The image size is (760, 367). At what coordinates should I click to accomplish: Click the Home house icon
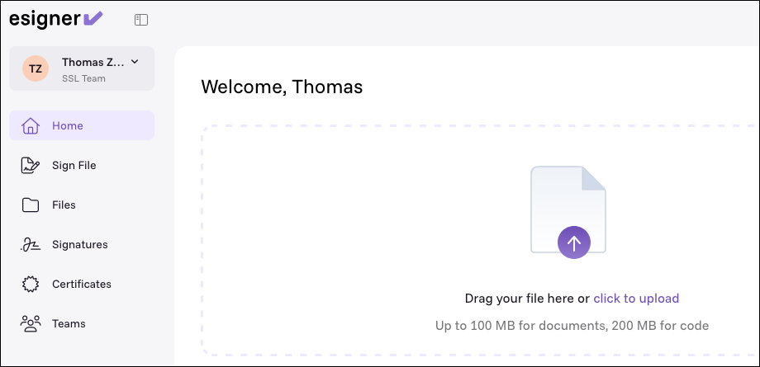30,126
